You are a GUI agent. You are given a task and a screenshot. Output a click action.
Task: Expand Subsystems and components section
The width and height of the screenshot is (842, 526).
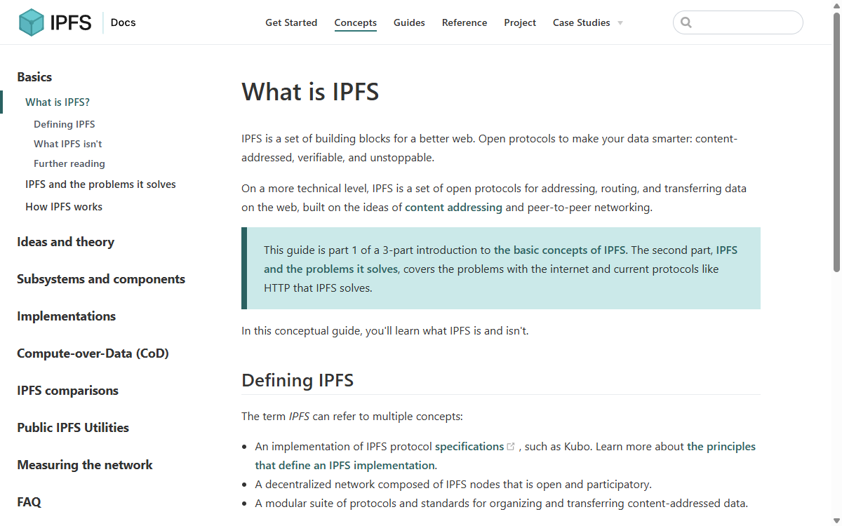point(101,279)
